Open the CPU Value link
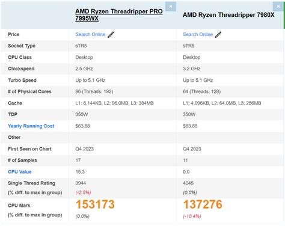Screen dimensions: 285x226 tap(20, 172)
